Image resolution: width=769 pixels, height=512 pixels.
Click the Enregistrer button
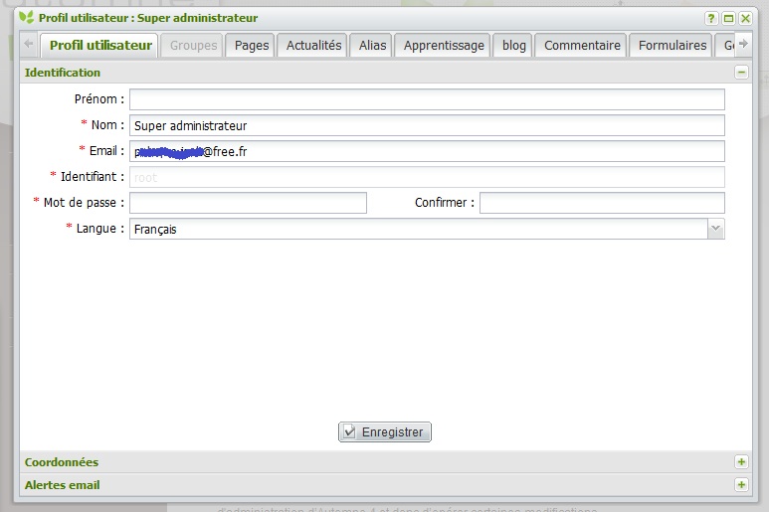click(385, 432)
